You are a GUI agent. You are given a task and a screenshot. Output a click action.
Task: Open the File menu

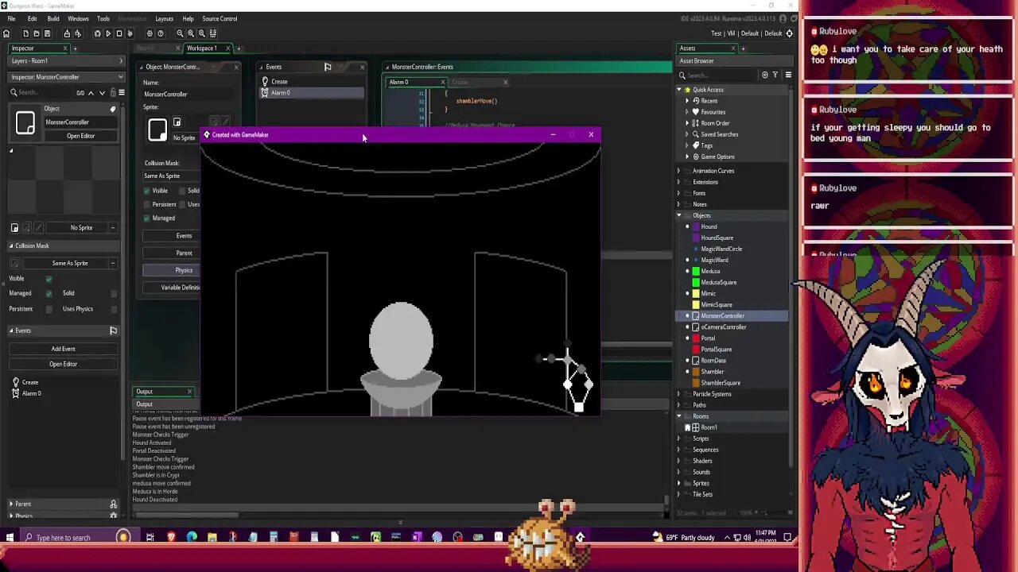click(x=11, y=18)
